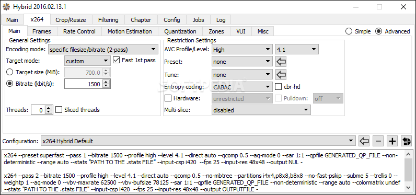Decrease Bitrate value with down arrow
The width and height of the screenshot is (416, 195).
(x=106, y=86)
